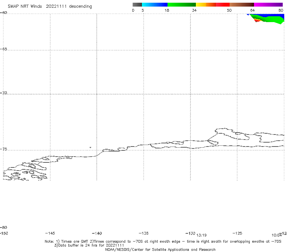Click the '-80' latitude label

click(x=3, y=227)
